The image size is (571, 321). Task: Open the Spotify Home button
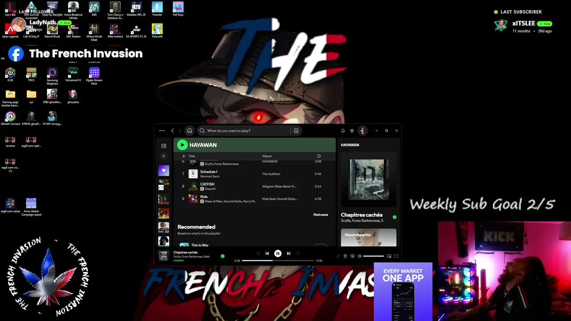(x=190, y=131)
